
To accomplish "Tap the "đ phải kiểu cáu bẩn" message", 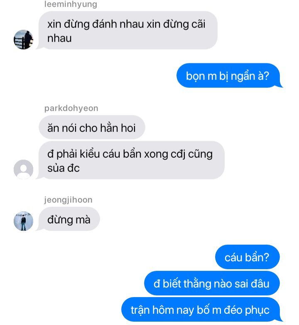I will (x=132, y=160).
